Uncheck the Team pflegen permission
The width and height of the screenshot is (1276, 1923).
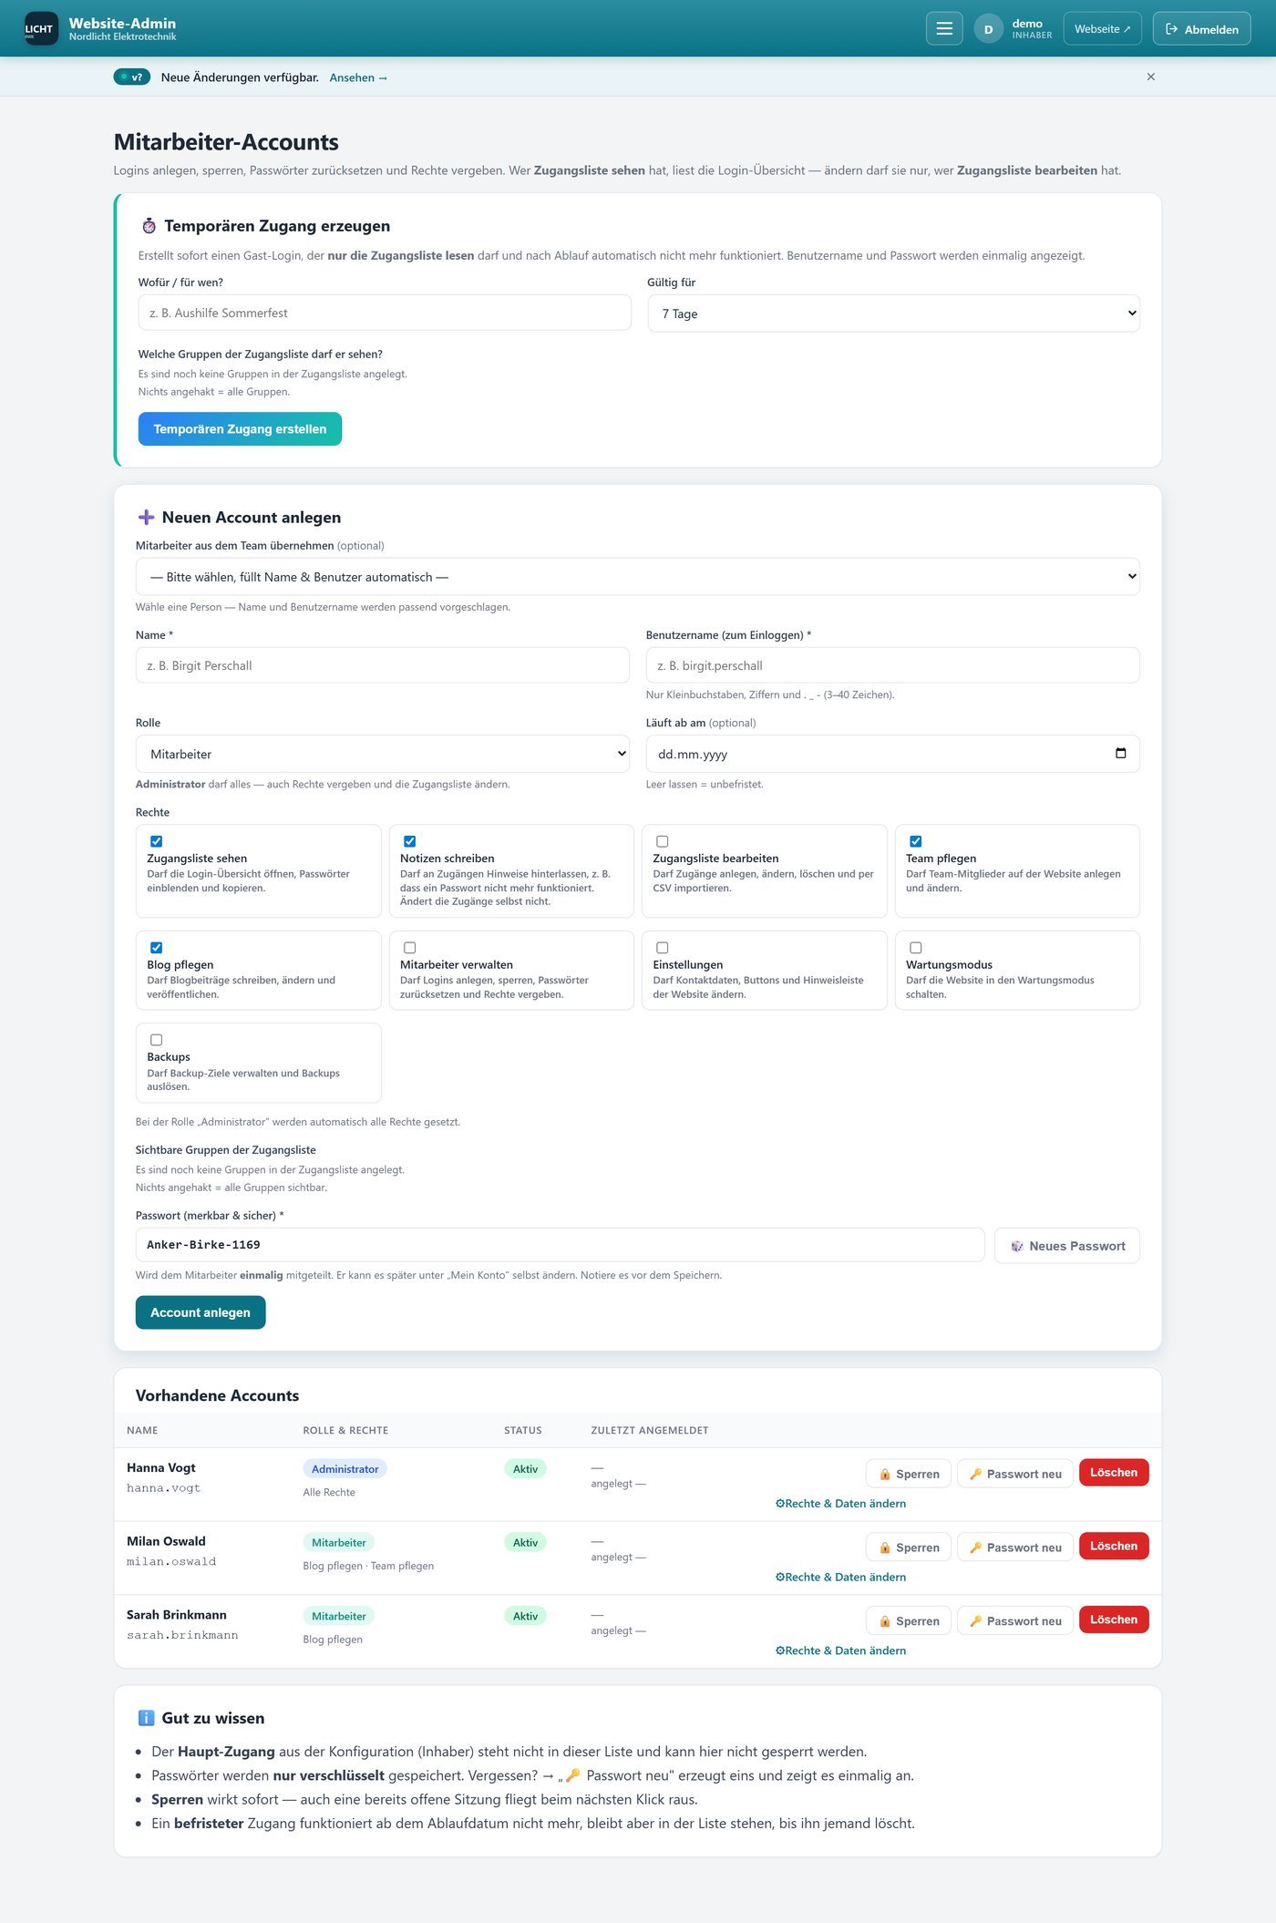coord(916,841)
